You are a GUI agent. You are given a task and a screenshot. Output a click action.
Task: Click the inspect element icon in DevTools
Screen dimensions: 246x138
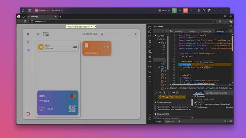150,28
